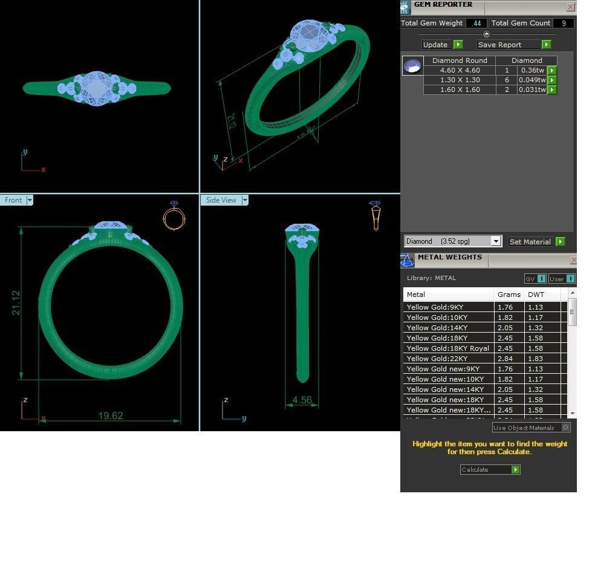Image resolution: width=595 pixels, height=583 pixels.
Task: Click the green arrow next to Save Report
Action: tap(546, 44)
